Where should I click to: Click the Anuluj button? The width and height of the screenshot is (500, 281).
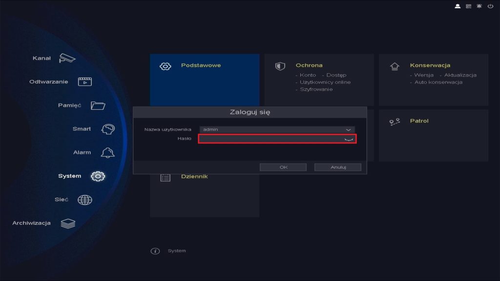click(338, 166)
